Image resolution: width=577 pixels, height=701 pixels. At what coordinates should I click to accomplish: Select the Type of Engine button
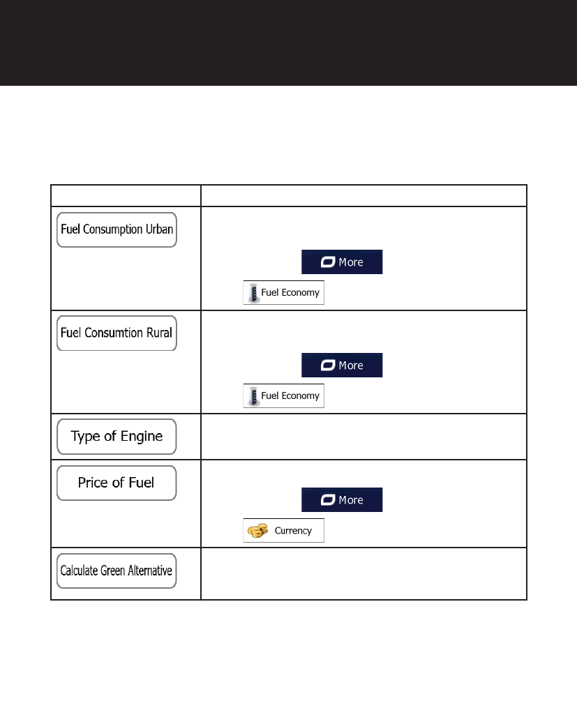pos(117,437)
